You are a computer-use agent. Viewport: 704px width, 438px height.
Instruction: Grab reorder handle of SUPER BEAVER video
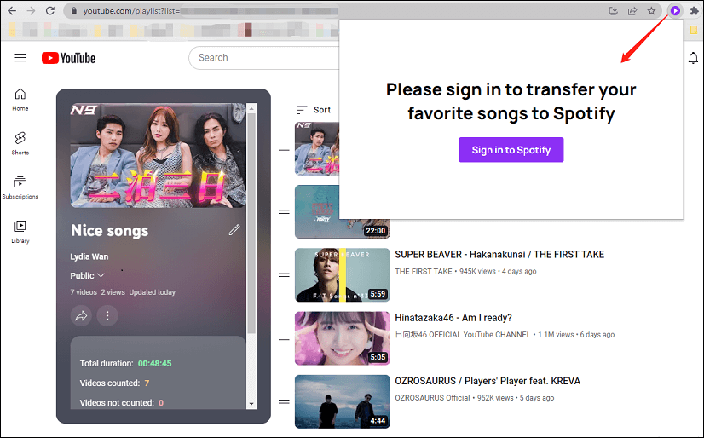284,275
